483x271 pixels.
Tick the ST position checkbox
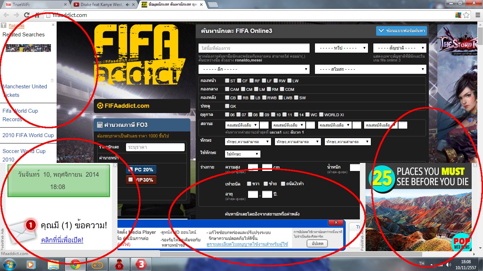click(227, 81)
